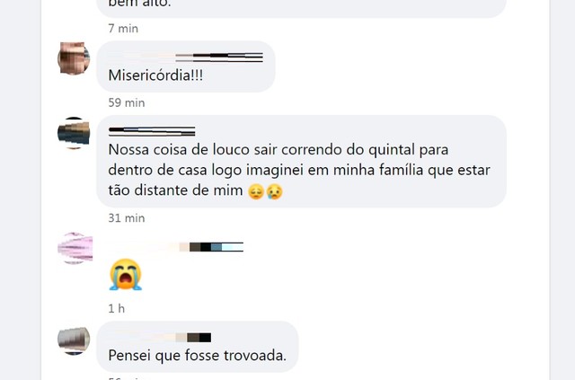
Task: Open the pink avatar beside crying emoji comment
Action: coord(75,248)
